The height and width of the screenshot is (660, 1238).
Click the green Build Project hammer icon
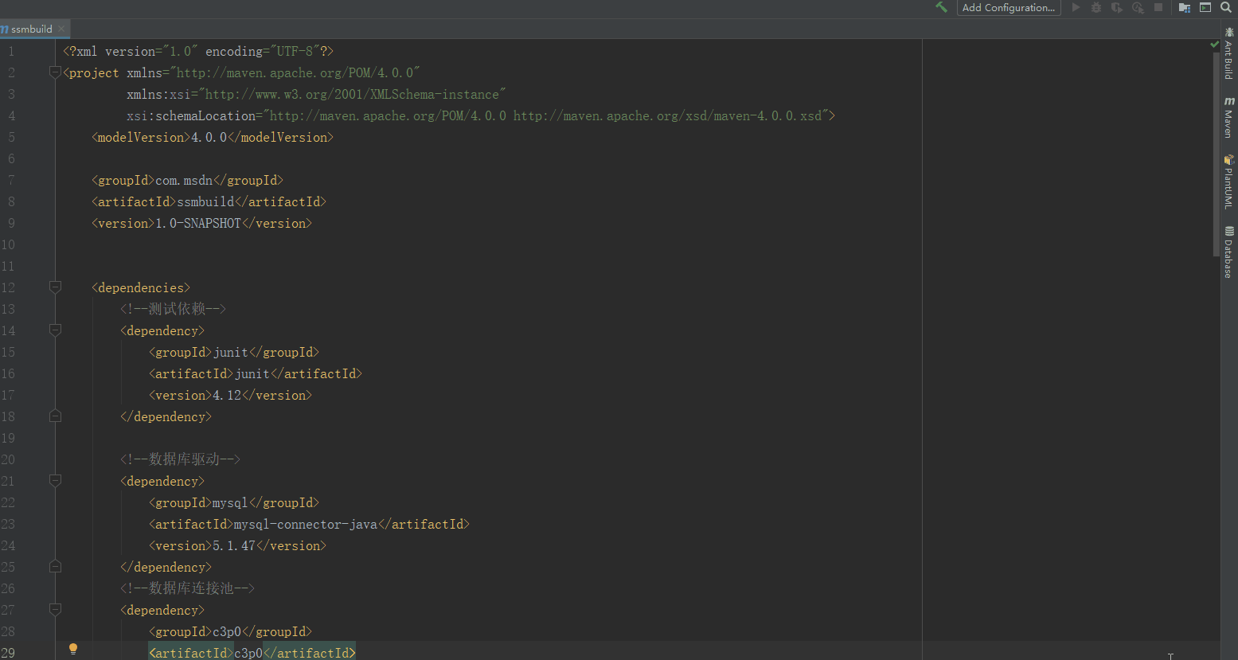941,7
